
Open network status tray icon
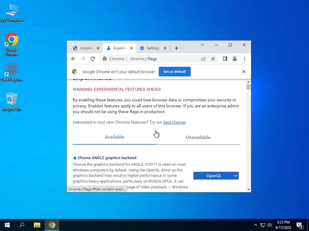coord(263,225)
